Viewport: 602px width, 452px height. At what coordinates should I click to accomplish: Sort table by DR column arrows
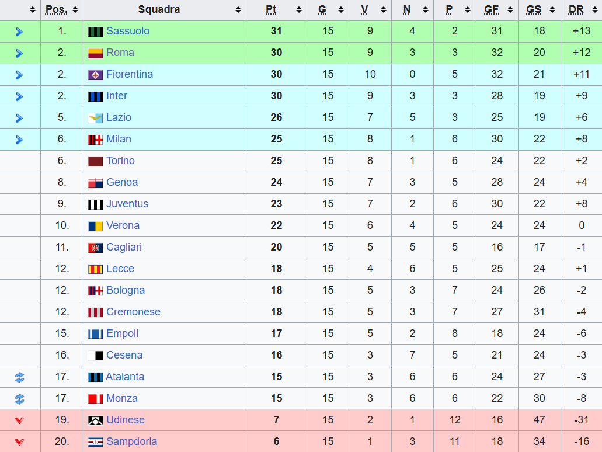point(595,10)
